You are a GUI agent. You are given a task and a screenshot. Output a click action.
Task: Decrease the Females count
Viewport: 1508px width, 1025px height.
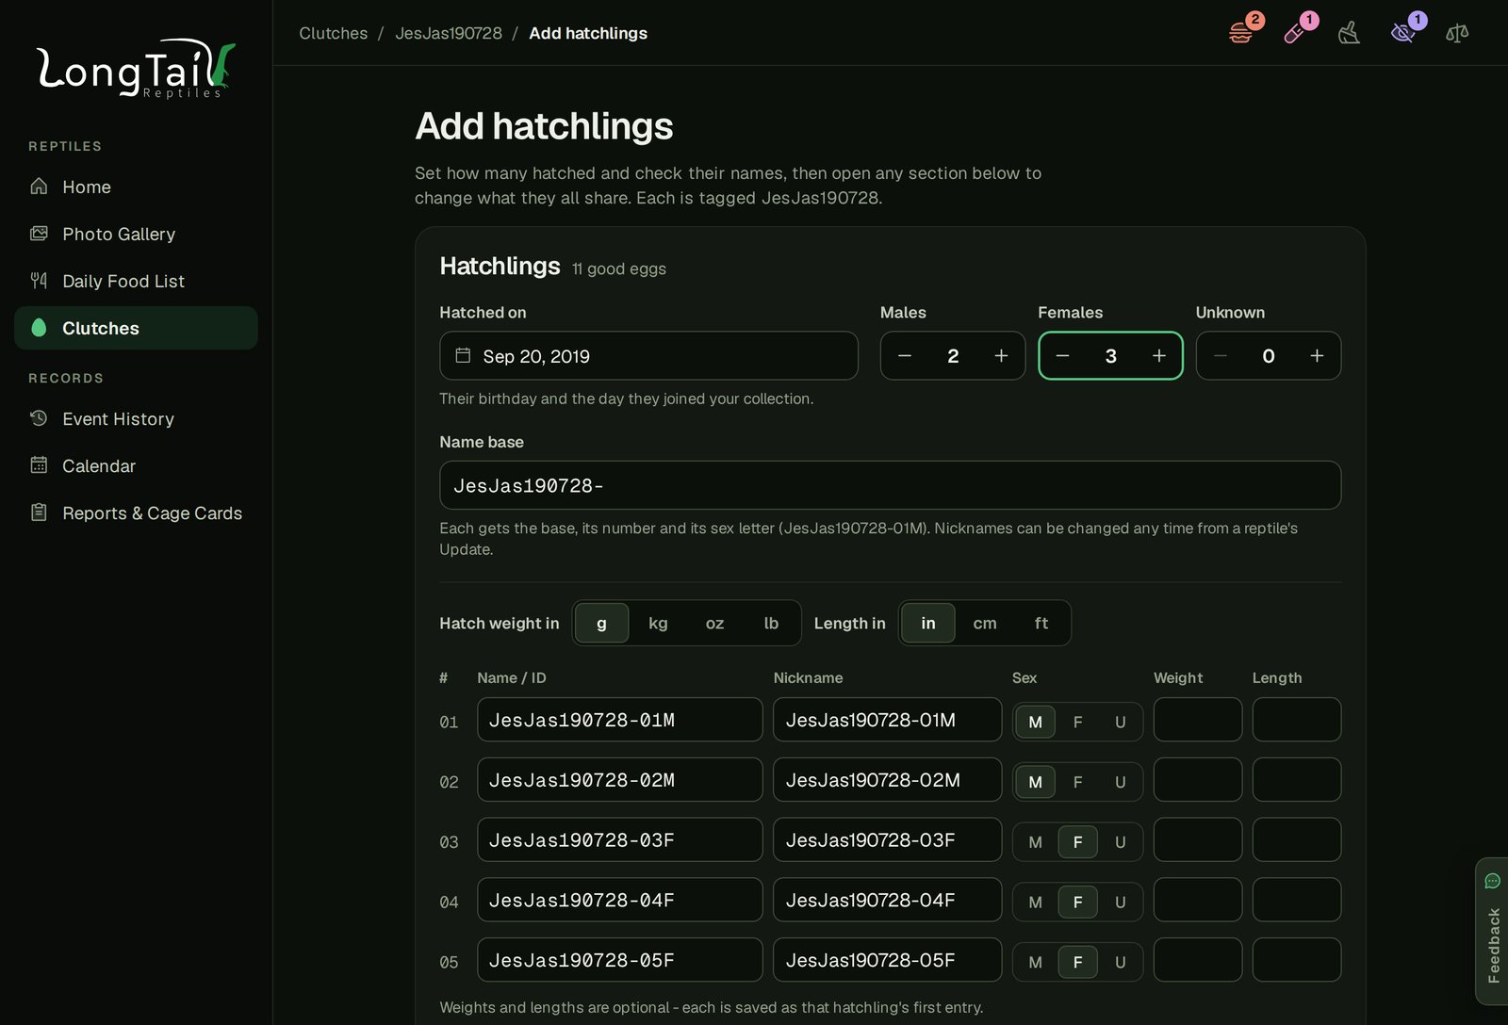[x=1062, y=356]
